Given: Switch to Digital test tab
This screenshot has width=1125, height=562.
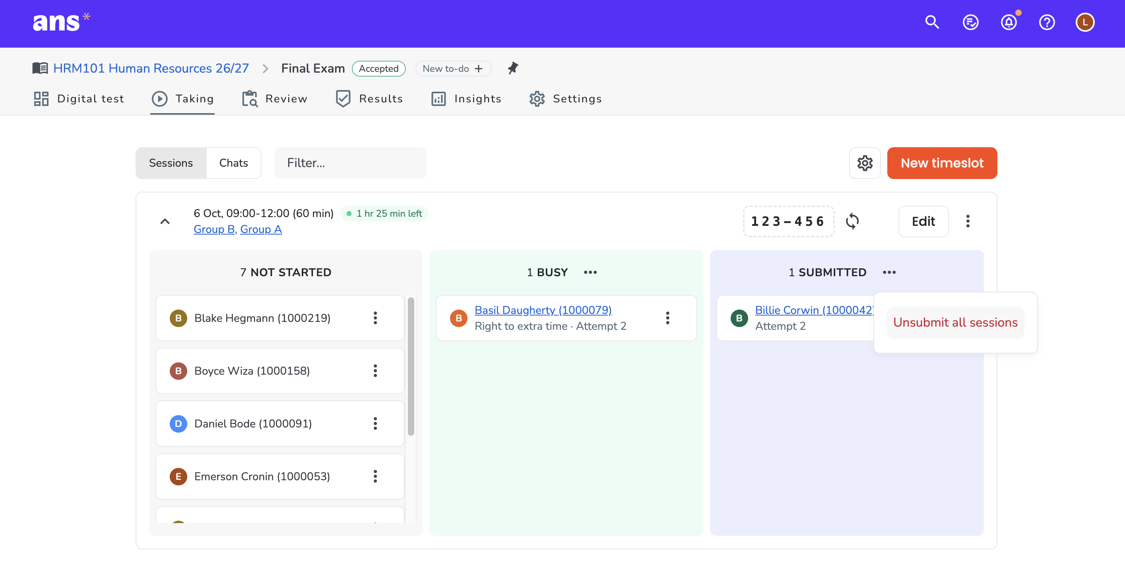Looking at the screenshot, I should point(79,98).
